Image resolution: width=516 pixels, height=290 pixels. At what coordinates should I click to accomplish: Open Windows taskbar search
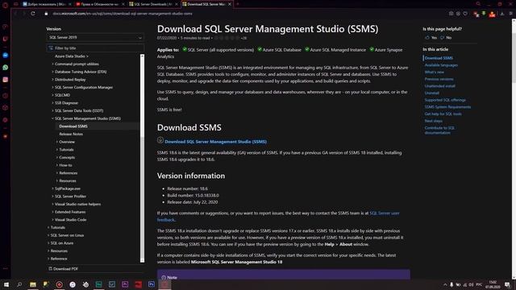coord(19,284)
